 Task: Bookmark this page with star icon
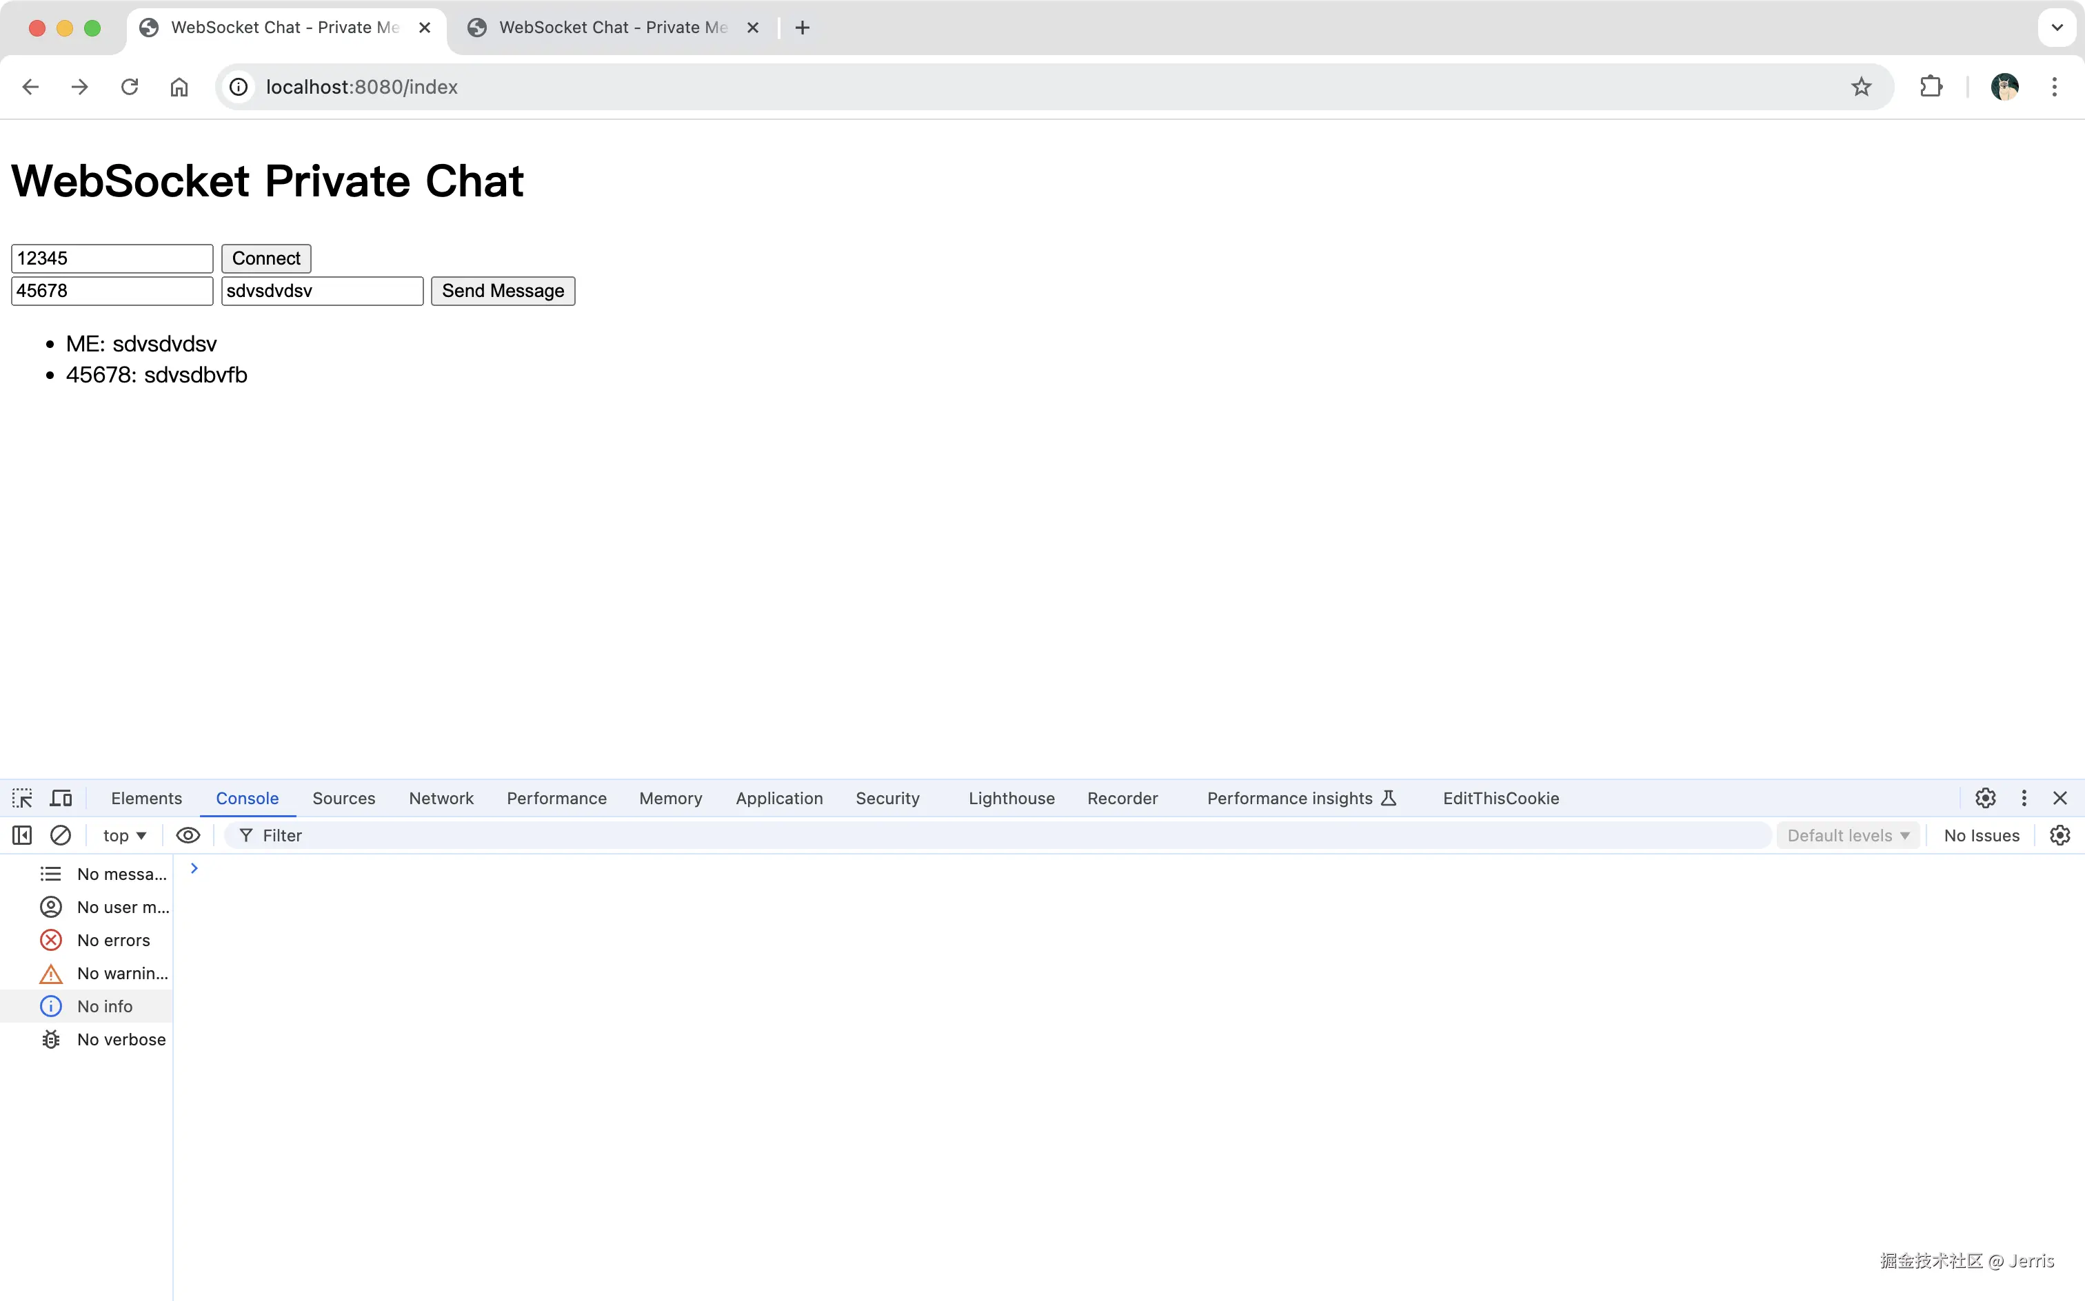(1861, 87)
